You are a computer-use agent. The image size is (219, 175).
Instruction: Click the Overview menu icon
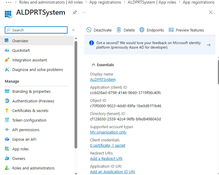point(7,41)
